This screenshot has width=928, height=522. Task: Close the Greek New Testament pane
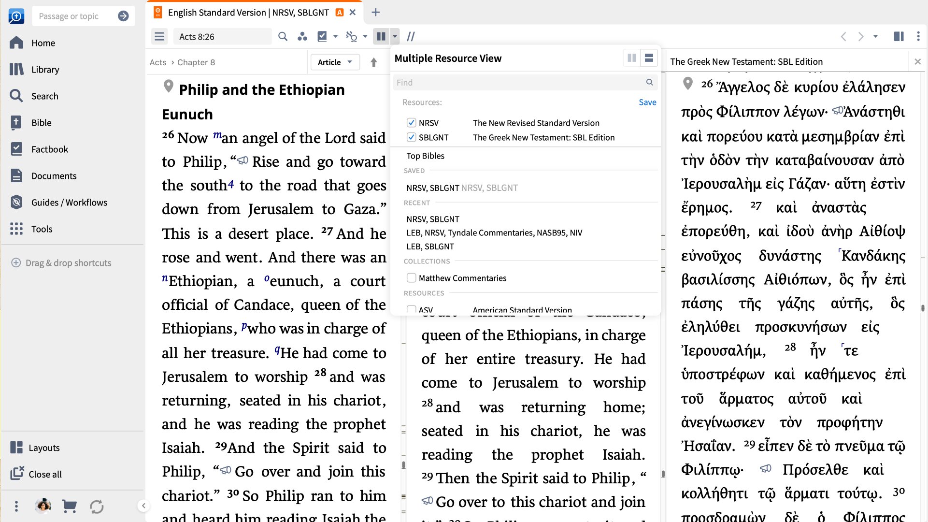pos(917,61)
